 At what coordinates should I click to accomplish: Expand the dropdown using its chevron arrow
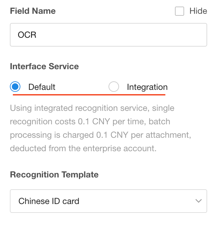[198, 201]
